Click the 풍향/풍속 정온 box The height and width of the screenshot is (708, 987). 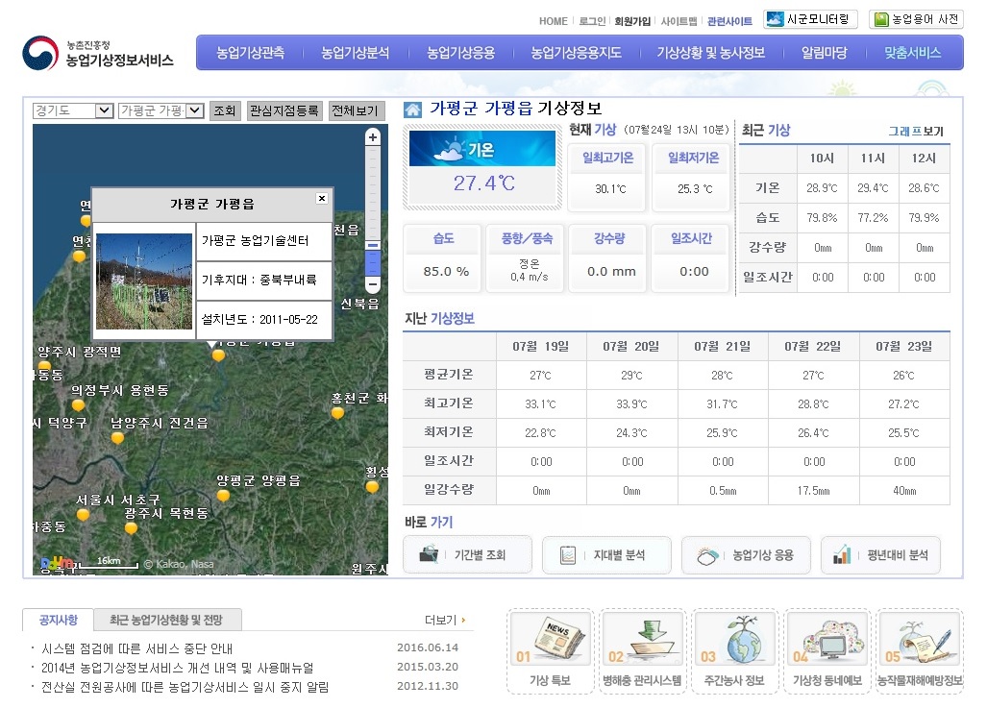526,258
